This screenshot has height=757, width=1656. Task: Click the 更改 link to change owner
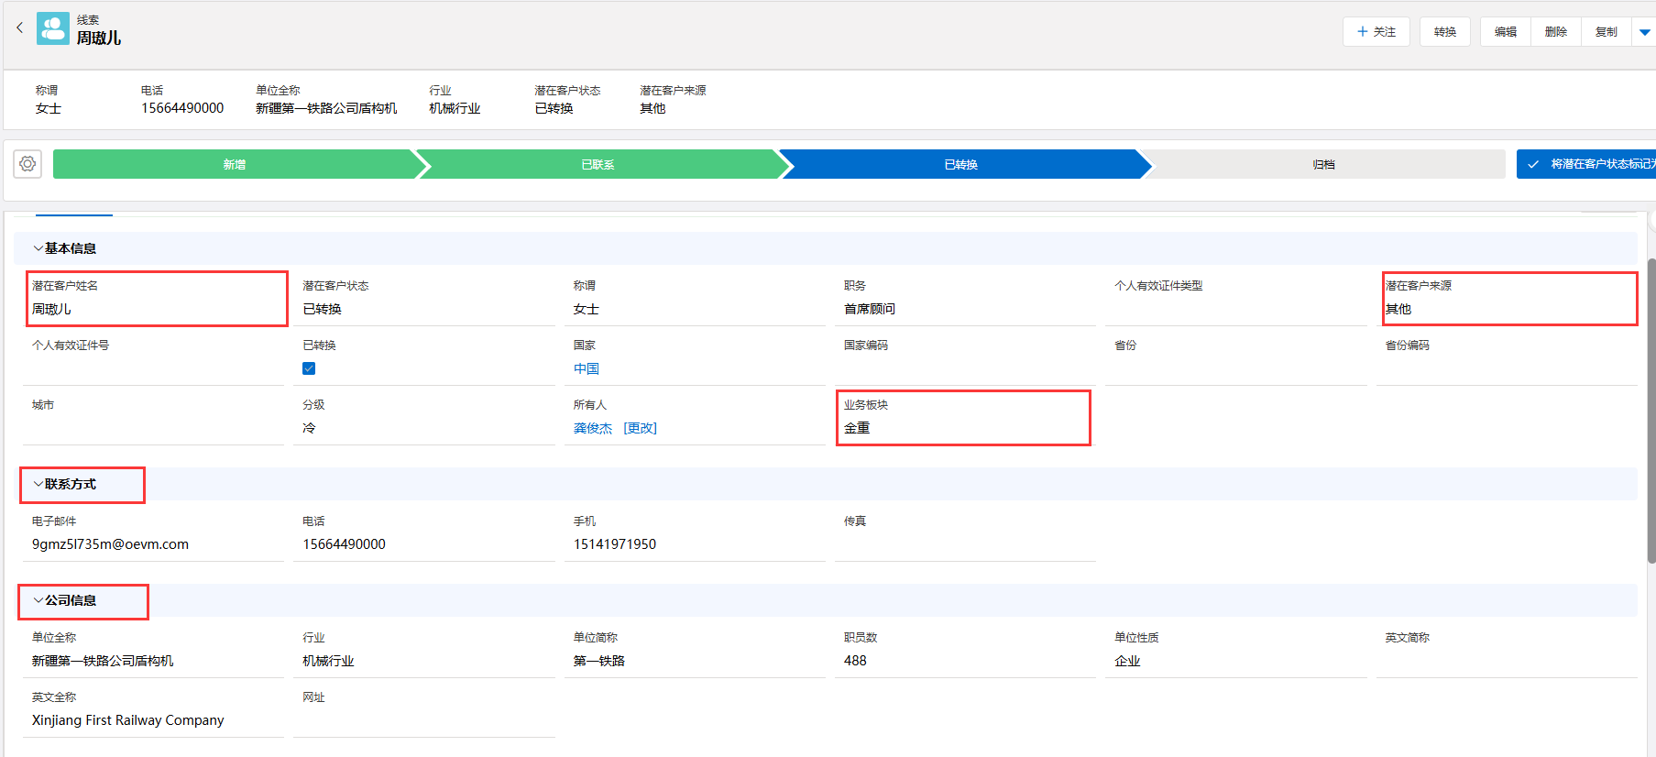point(640,428)
